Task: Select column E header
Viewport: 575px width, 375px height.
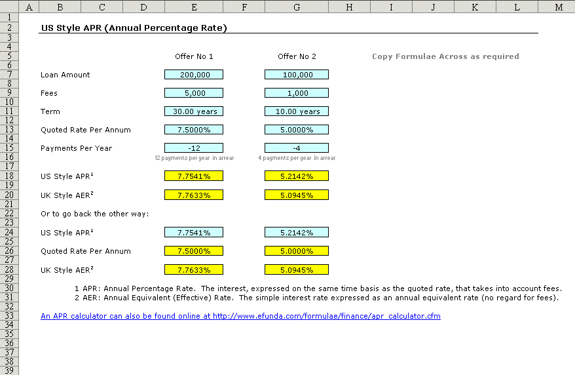Action: [x=194, y=7]
